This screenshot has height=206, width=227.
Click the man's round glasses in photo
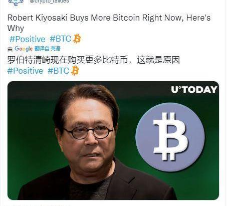tap(88, 132)
